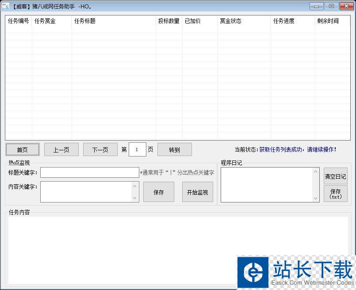
Task: Click the 任务内容 text area
Action: pyautogui.click(x=178, y=250)
